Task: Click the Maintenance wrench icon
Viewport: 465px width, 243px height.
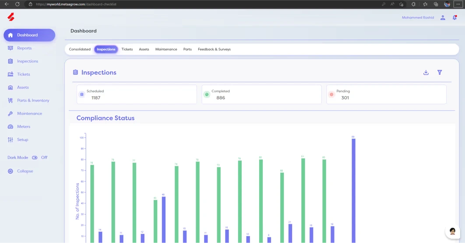Action: coord(11,113)
